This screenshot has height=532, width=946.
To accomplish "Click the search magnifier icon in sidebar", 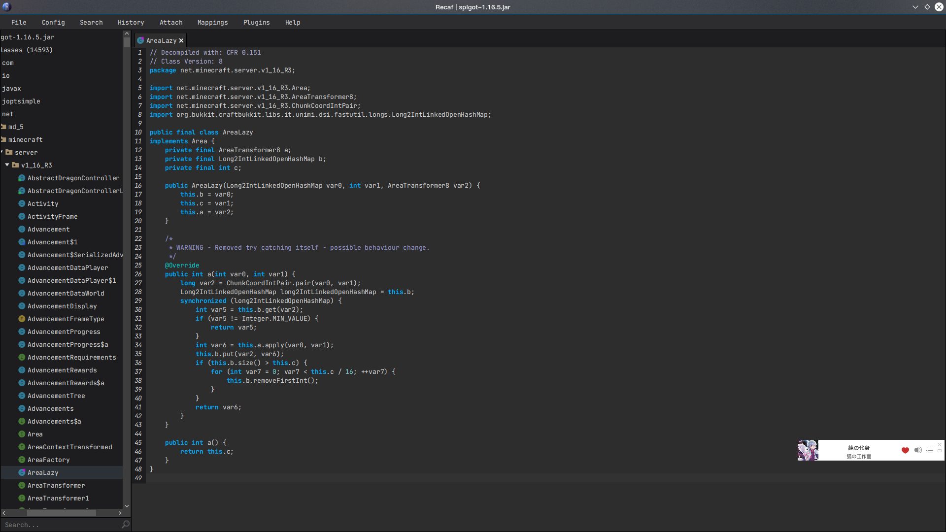I will click(x=126, y=525).
